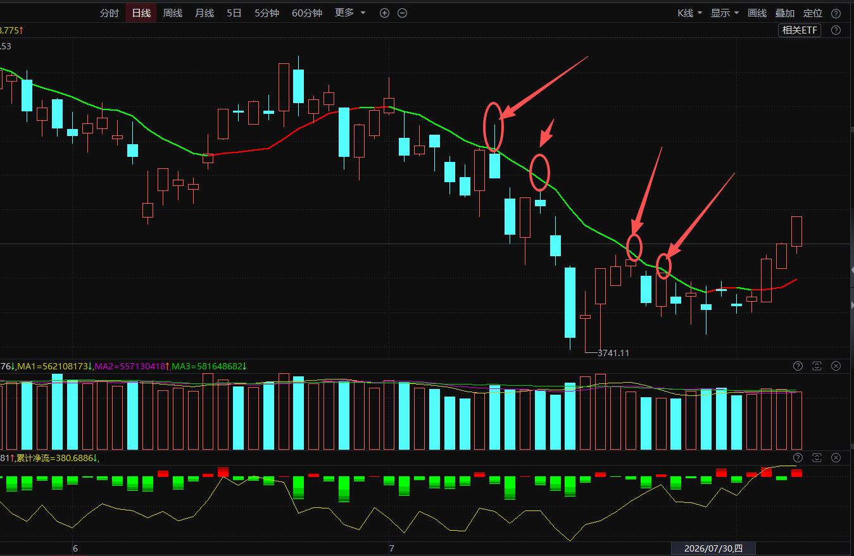The image size is (854, 556).
Task: Open the K线 type dropdown
Action: pos(689,13)
